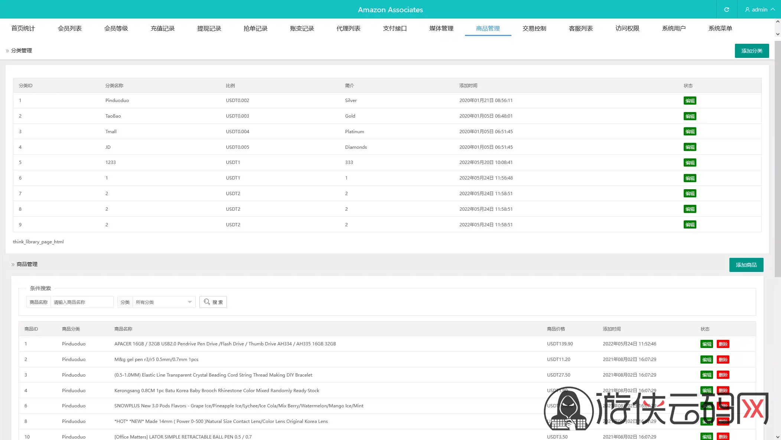Open the 交易控制 tab
781x440 pixels.
[534, 29]
